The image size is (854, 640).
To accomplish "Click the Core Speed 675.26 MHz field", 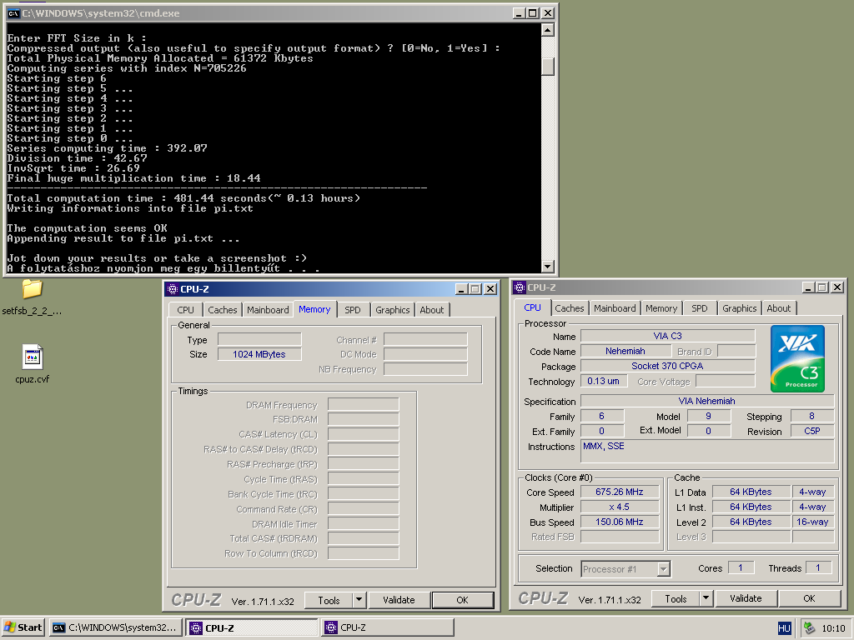I will (x=620, y=492).
